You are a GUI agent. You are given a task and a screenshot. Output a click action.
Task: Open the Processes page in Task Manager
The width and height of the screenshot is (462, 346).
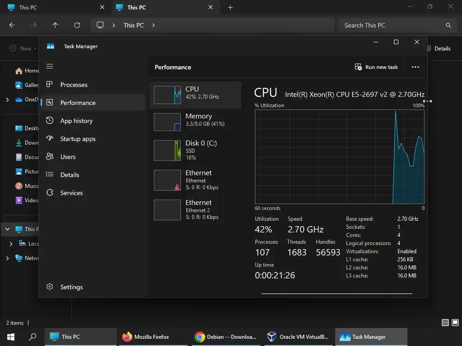(x=93, y=85)
